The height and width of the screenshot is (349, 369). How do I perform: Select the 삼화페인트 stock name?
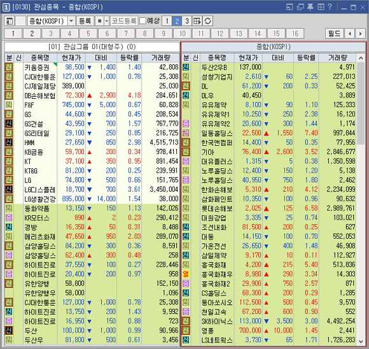pos(217,199)
